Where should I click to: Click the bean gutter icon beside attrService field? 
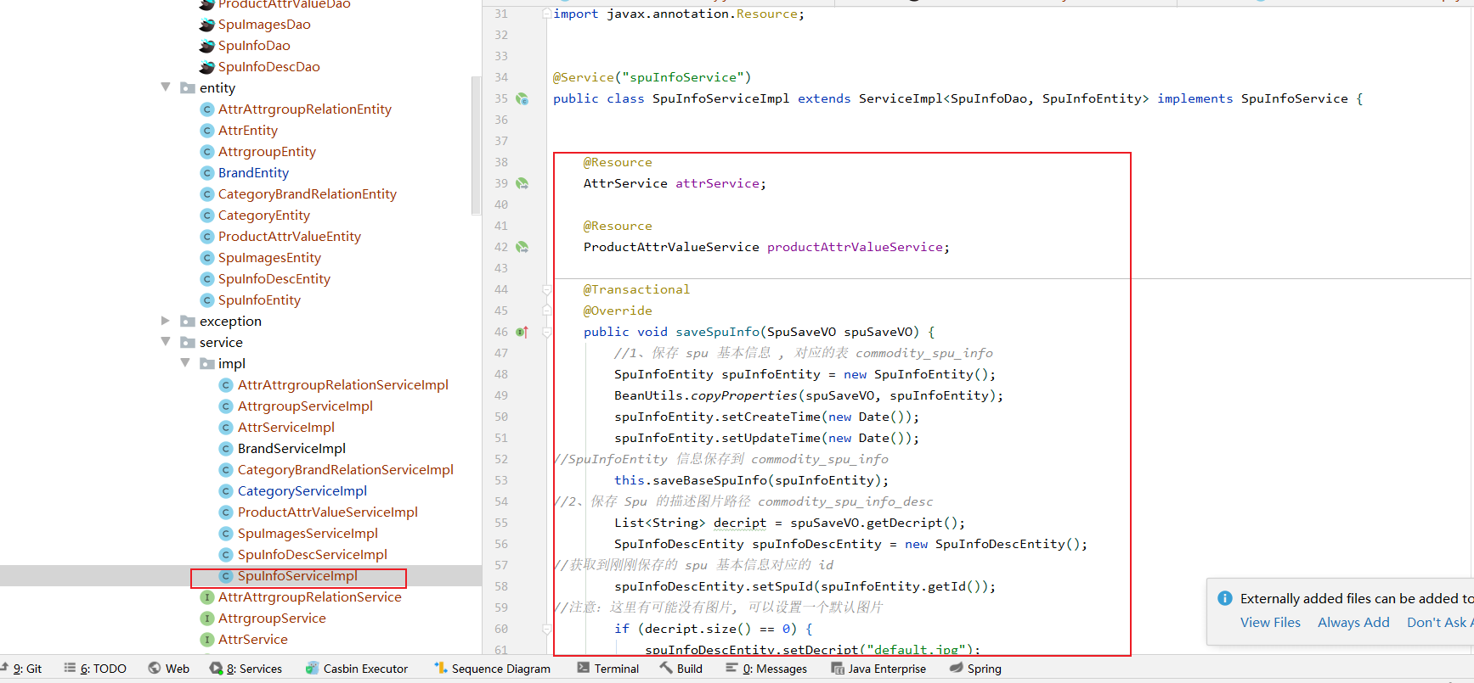tap(522, 184)
